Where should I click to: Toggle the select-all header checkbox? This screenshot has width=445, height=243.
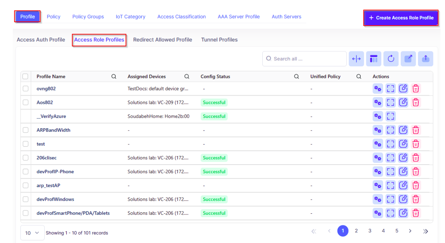(x=25, y=76)
